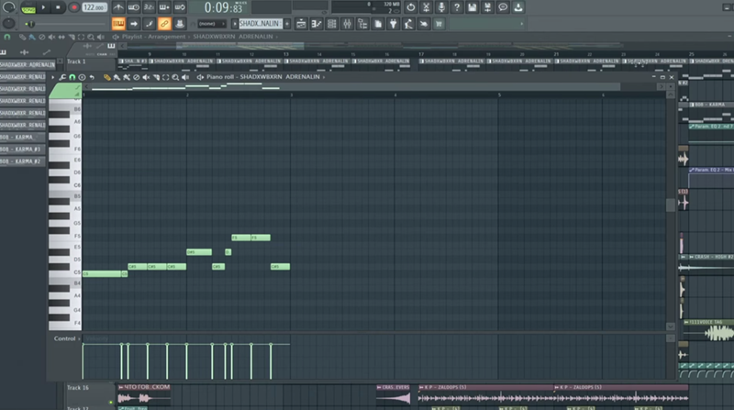
Task: Open the piano roll stamp tool
Action: pos(82,77)
